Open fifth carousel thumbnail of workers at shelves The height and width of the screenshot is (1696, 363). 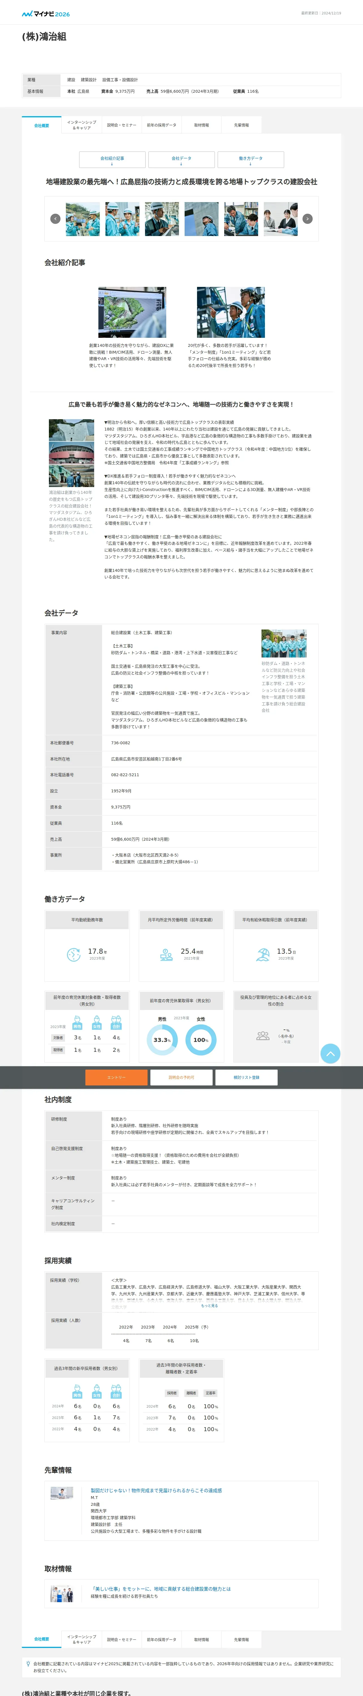point(241,219)
